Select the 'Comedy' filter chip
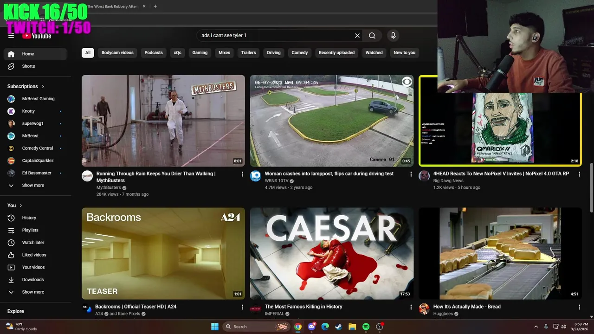 pos(300,52)
